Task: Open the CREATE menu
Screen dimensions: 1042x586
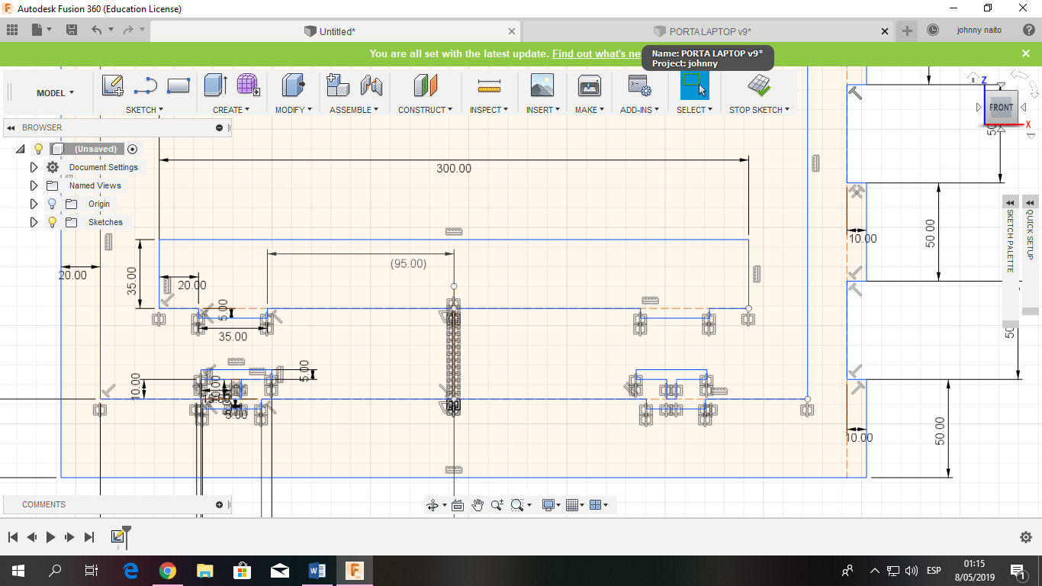Action: click(x=231, y=110)
